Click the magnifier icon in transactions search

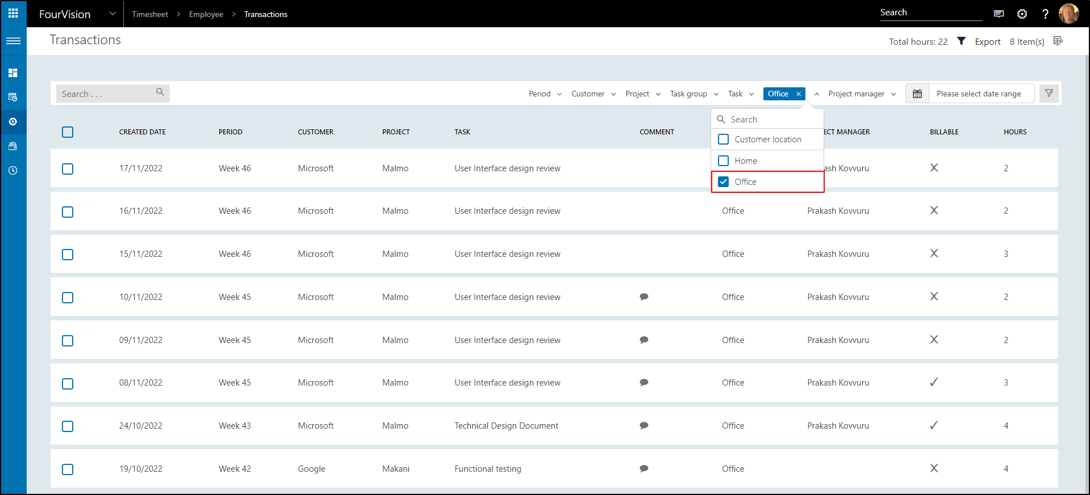160,92
